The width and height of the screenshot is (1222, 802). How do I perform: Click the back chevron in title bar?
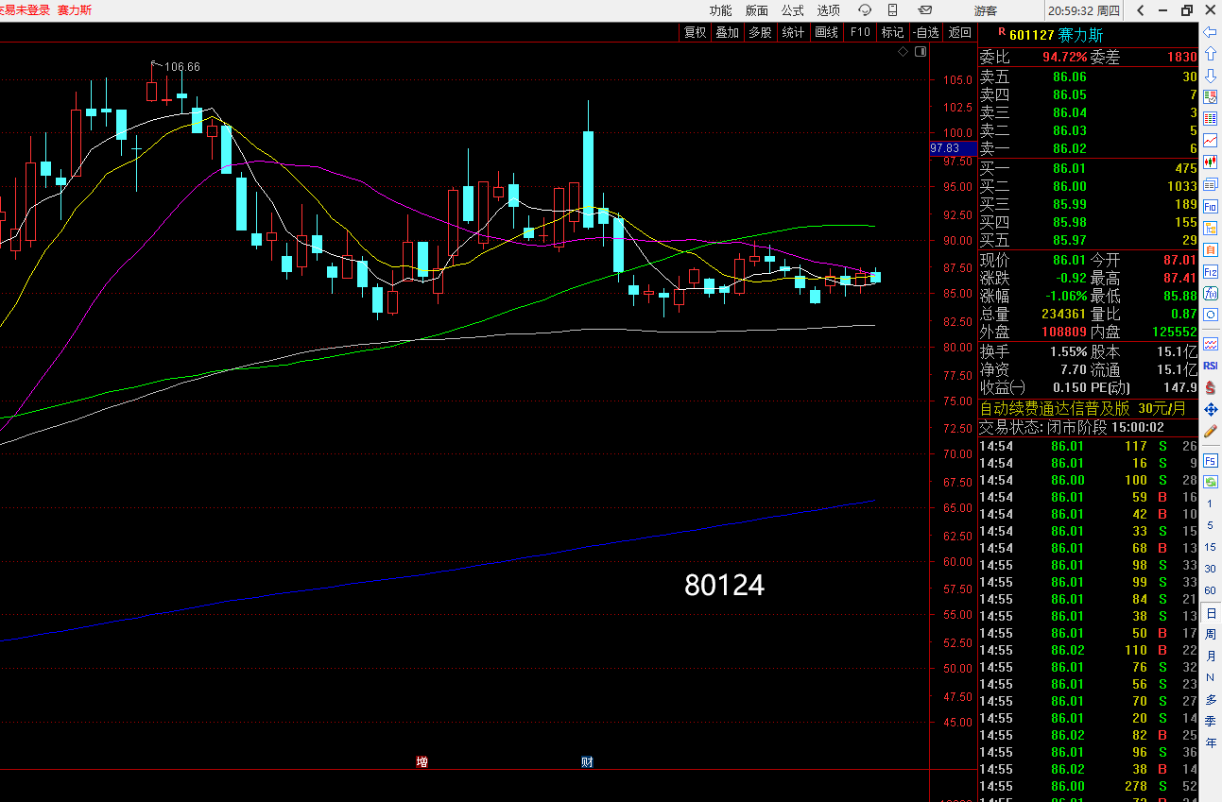[x=1141, y=10]
